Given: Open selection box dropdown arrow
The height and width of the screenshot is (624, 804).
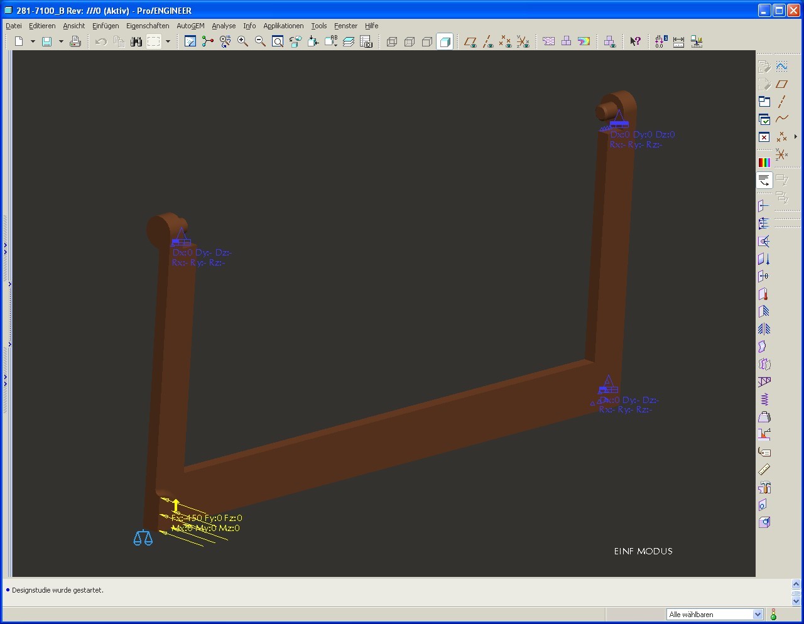Looking at the screenshot, I should (168, 41).
